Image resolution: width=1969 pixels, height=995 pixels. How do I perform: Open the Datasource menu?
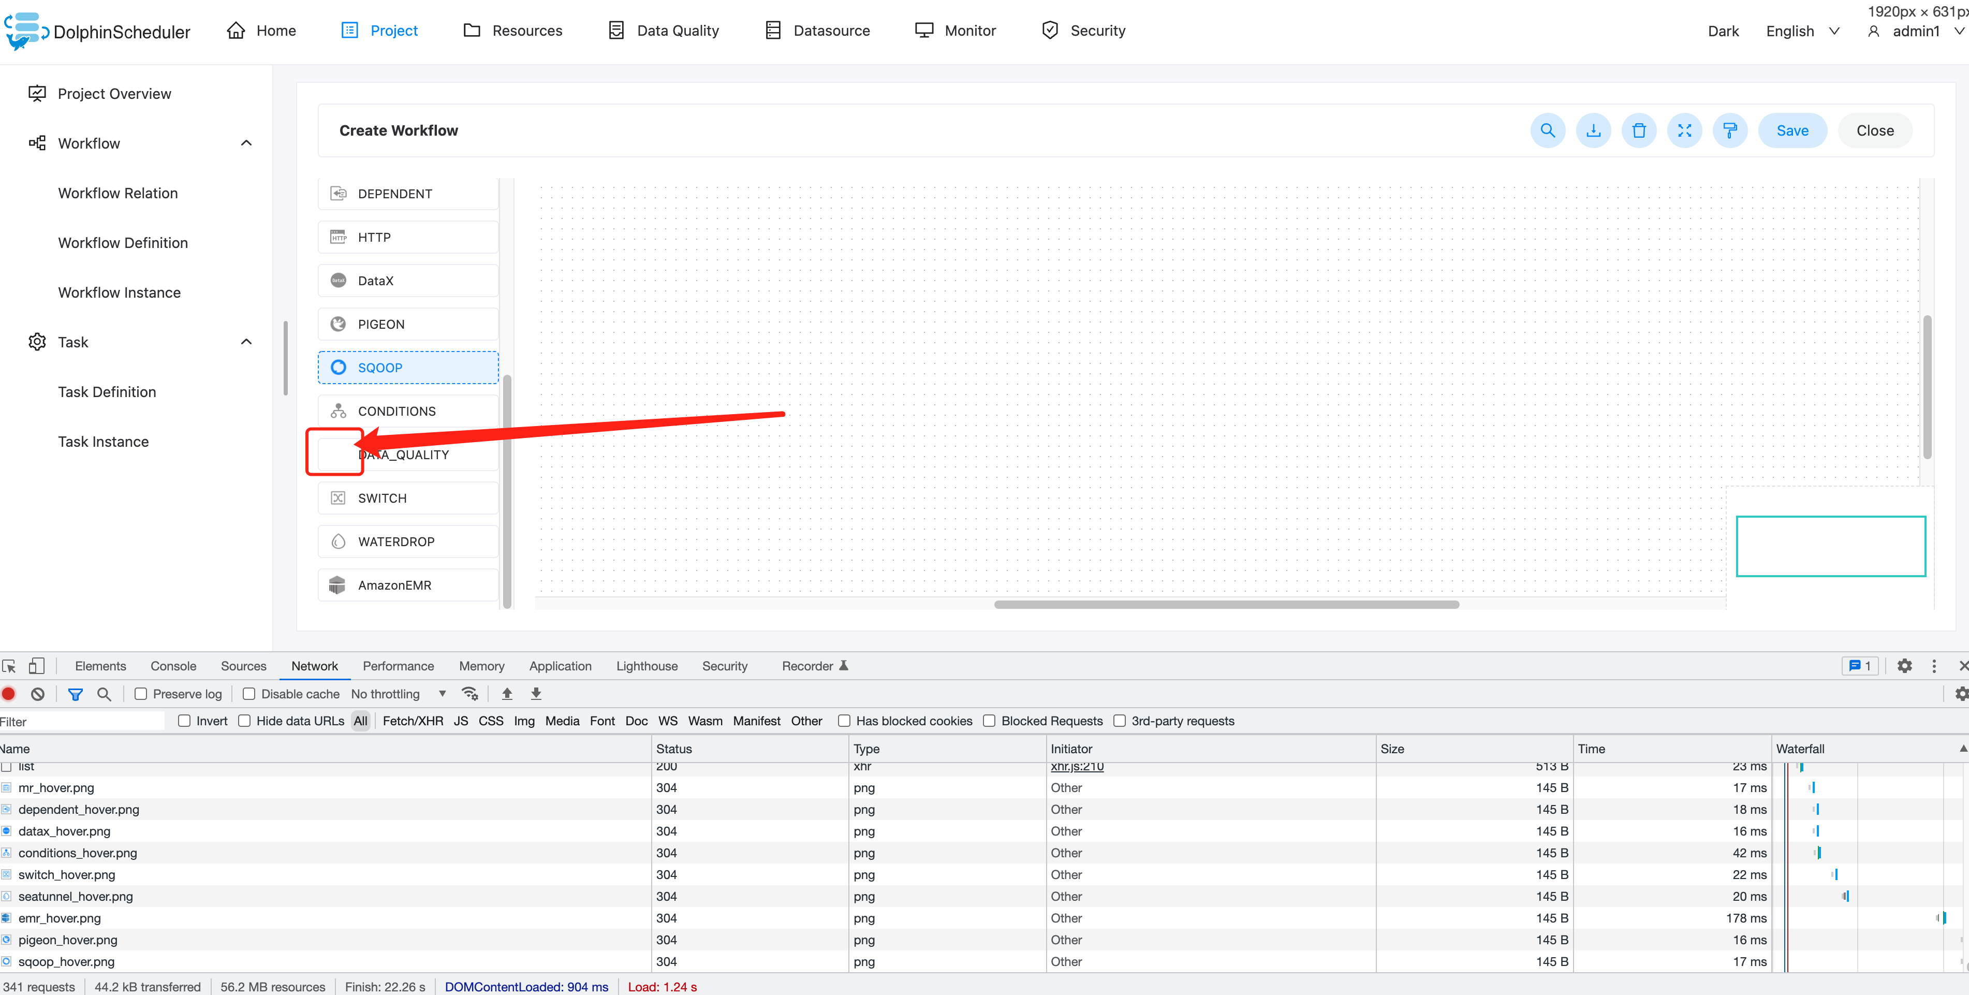[x=817, y=31]
